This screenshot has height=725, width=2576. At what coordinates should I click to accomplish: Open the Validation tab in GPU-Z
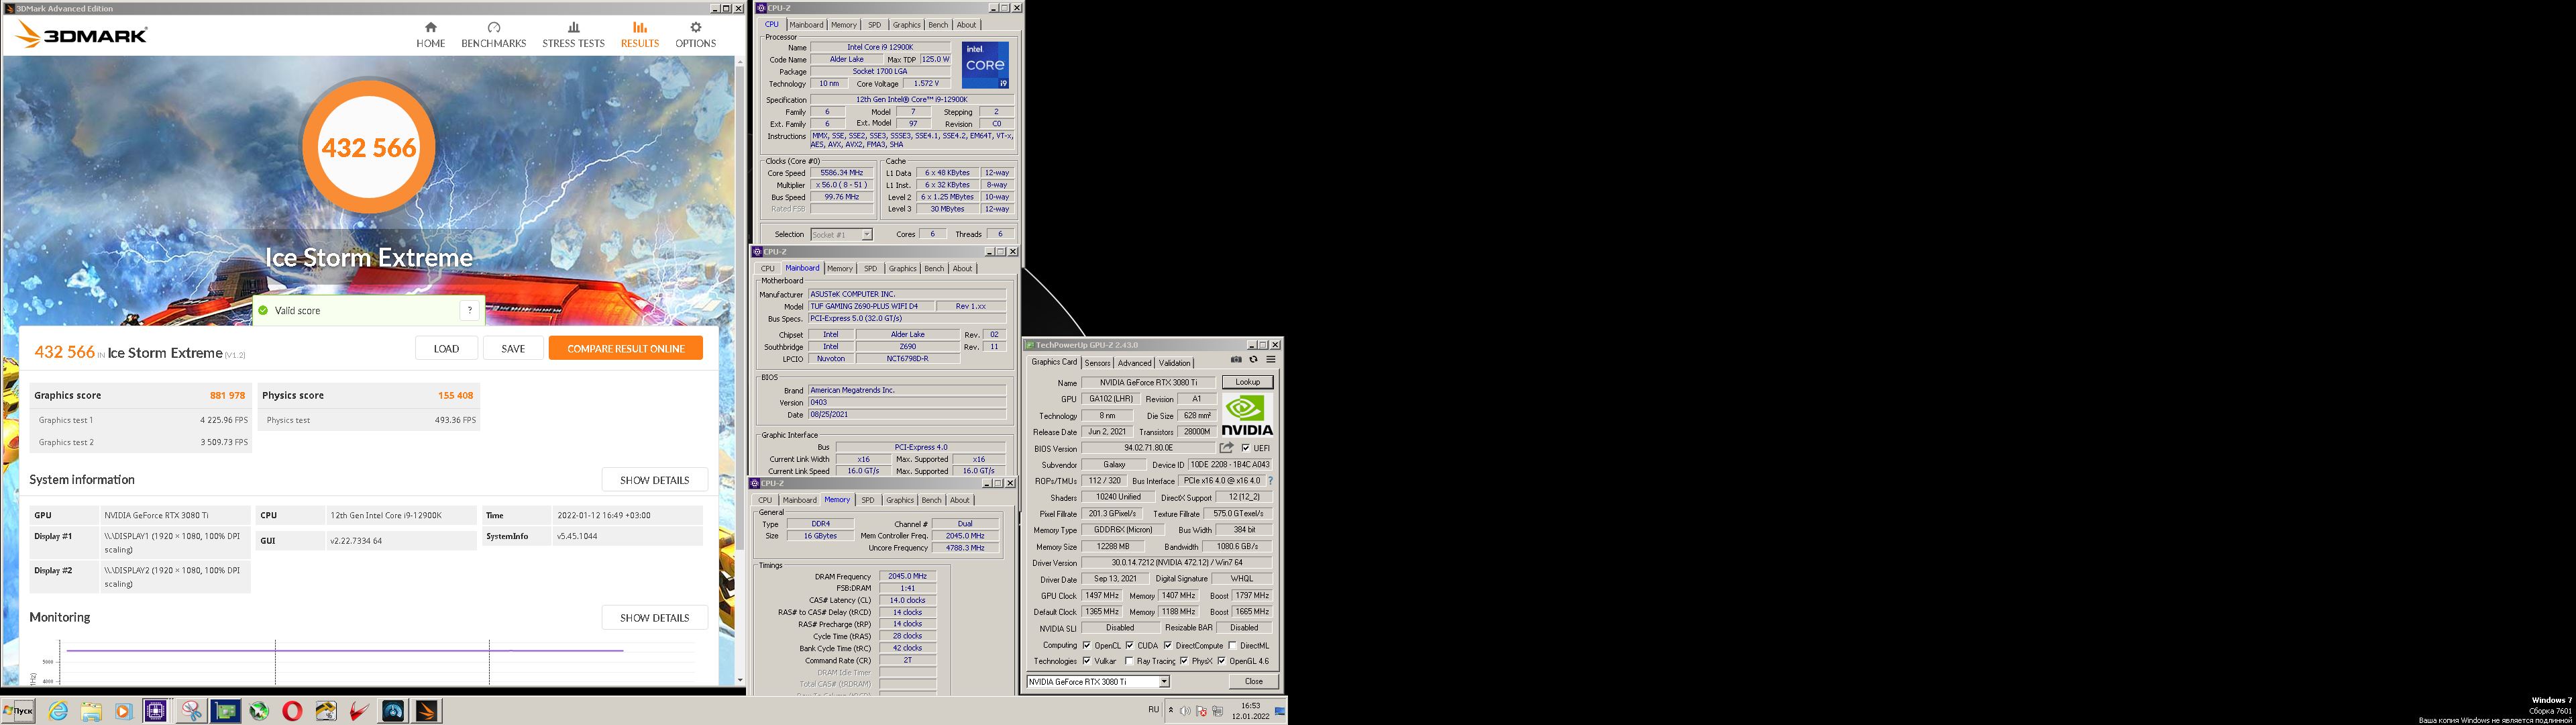pyautogui.click(x=1174, y=362)
